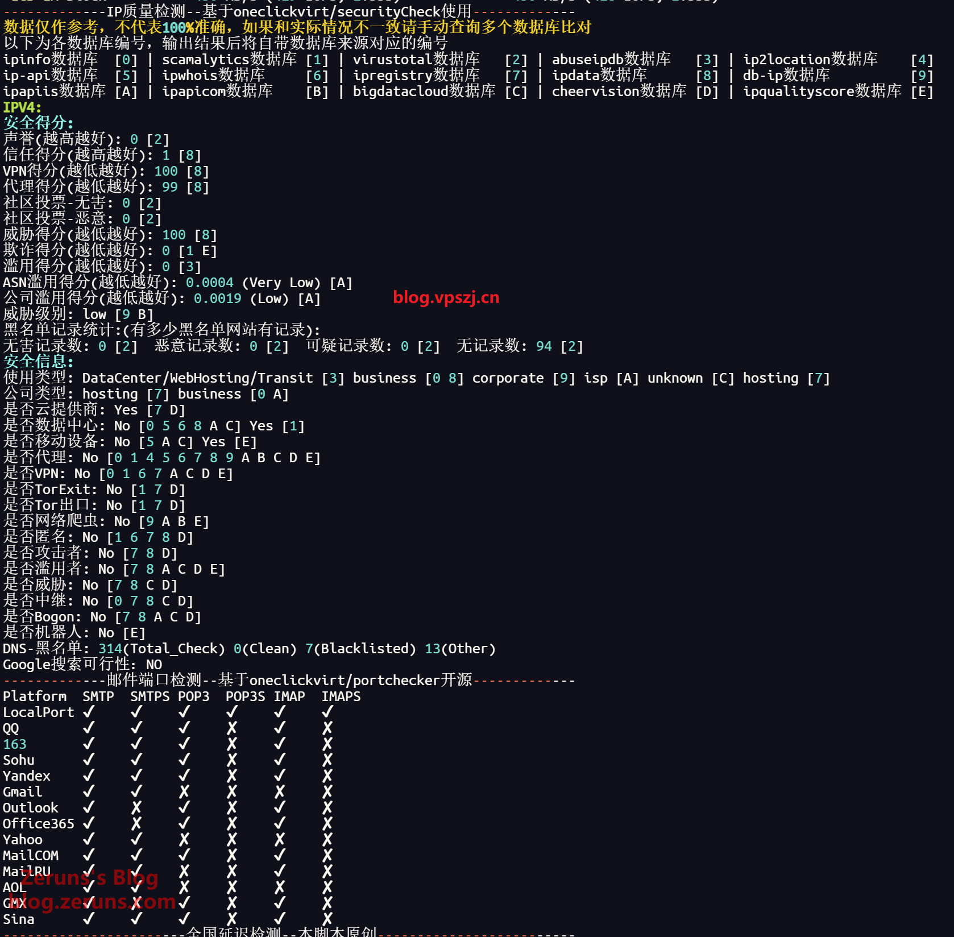The width and height of the screenshot is (954, 937).
Task: Select the POP3S column header
Action: [x=245, y=696]
